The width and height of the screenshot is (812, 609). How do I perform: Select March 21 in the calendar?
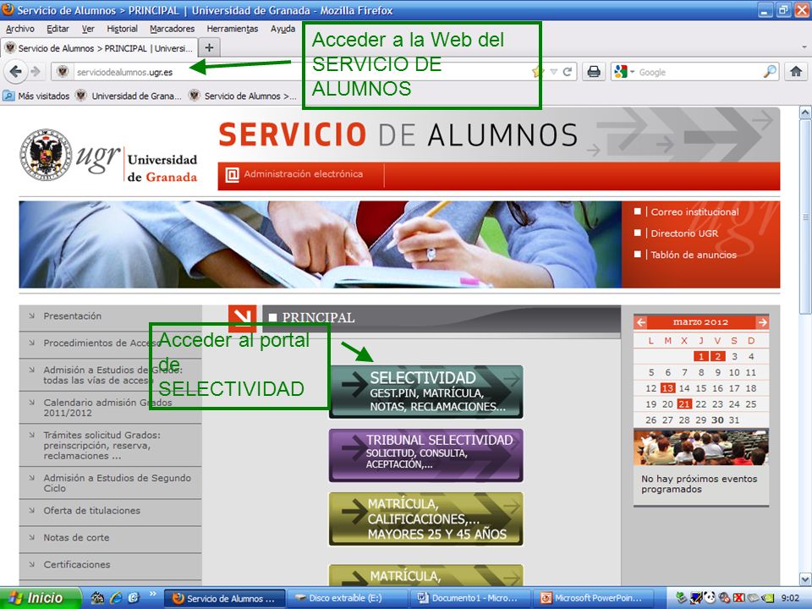tap(684, 404)
